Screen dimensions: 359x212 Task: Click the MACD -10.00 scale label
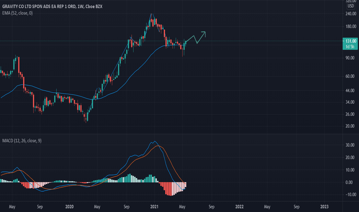[350, 195]
